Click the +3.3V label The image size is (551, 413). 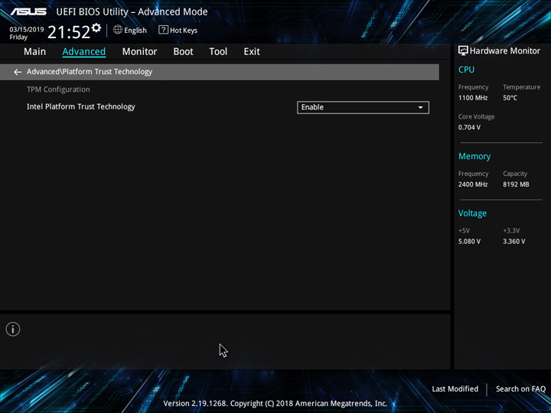511,231
